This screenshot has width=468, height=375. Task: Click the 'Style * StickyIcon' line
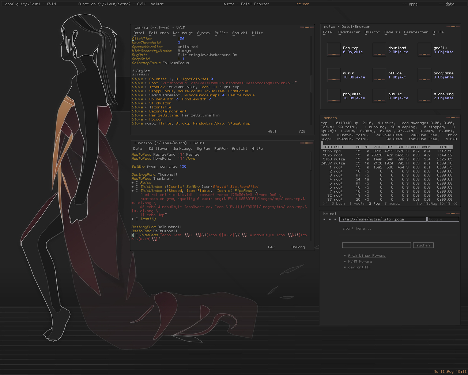coord(151,103)
